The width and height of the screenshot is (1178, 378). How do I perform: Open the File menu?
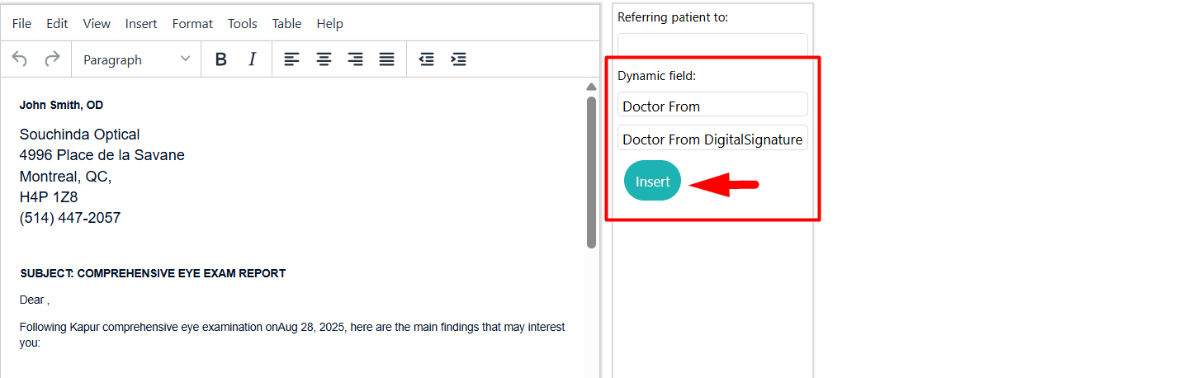click(21, 23)
